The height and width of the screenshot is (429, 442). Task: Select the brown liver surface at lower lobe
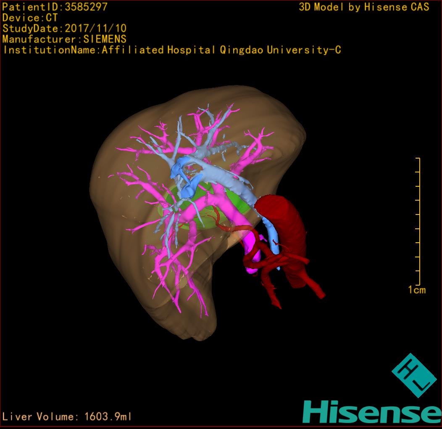coord(193,320)
